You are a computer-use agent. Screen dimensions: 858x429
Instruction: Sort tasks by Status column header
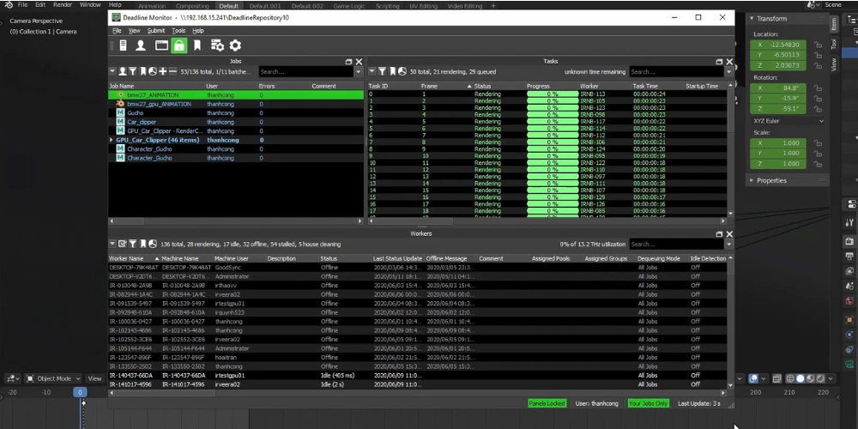tap(483, 87)
